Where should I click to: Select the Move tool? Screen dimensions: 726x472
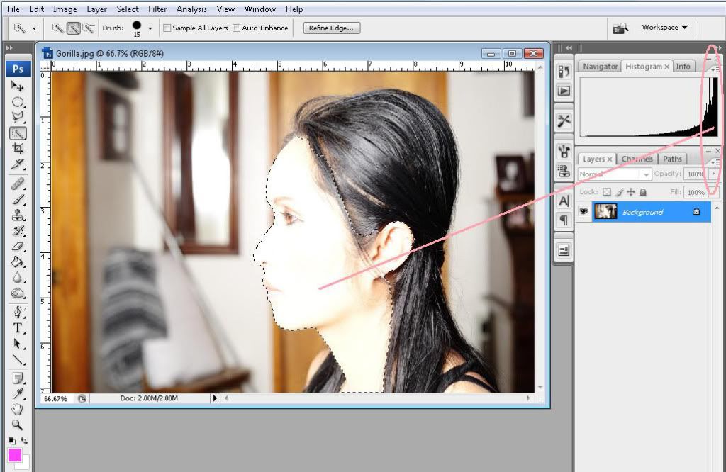18,86
